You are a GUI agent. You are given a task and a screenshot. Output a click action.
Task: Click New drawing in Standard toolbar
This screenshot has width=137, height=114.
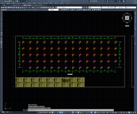(x=2, y=8)
